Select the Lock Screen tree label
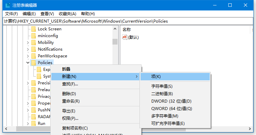Screen dimensions: 256x135 (50, 29)
